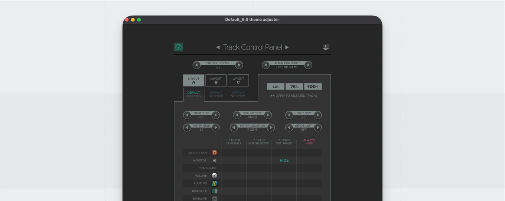505x201 pixels.
Task: Toggle Routing hide if track not selected
Action: coord(259,183)
